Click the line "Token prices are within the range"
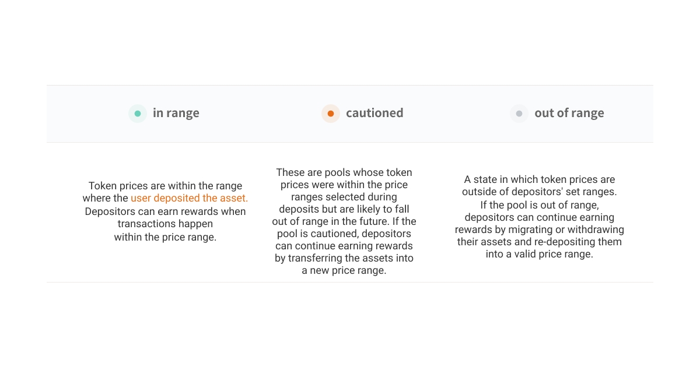The width and height of the screenshot is (700, 367). pyautogui.click(x=165, y=186)
